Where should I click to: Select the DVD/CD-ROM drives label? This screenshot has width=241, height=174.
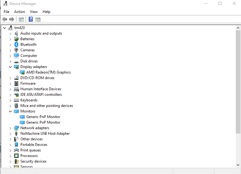pyautogui.click(x=37, y=78)
